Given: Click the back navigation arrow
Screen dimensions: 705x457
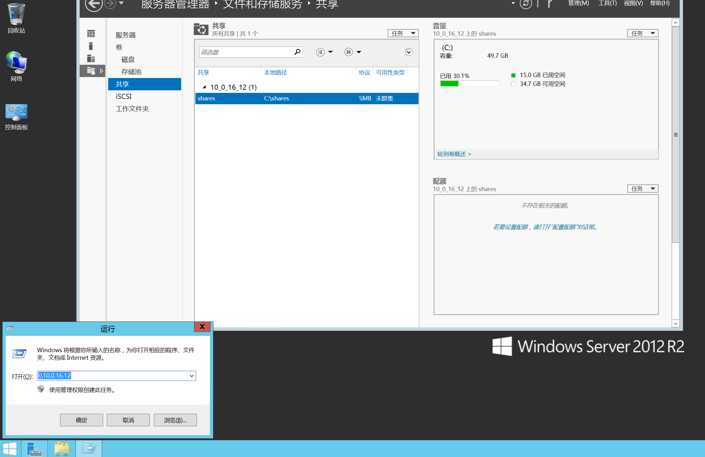Looking at the screenshot, I should [93, 4].
